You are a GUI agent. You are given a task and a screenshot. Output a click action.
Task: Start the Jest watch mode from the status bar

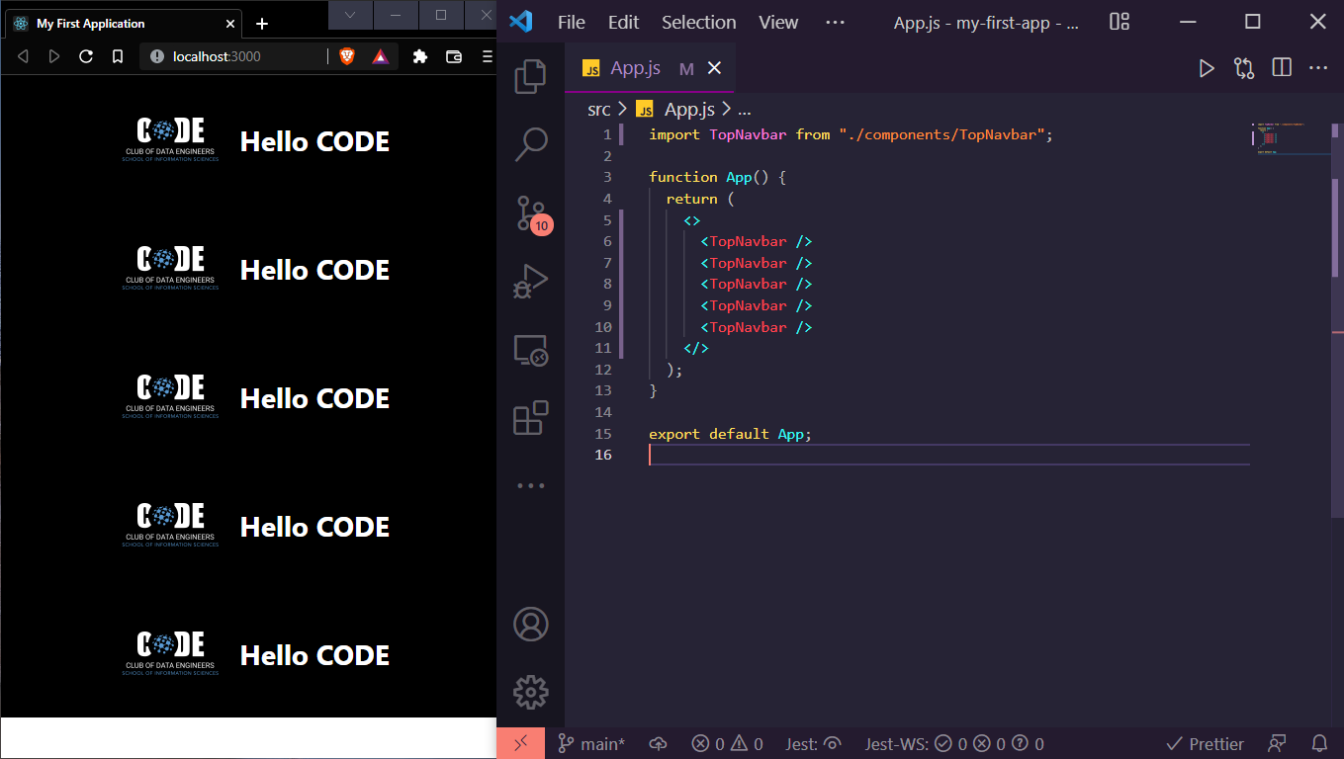pyautogui.click(x=813, y=743)
